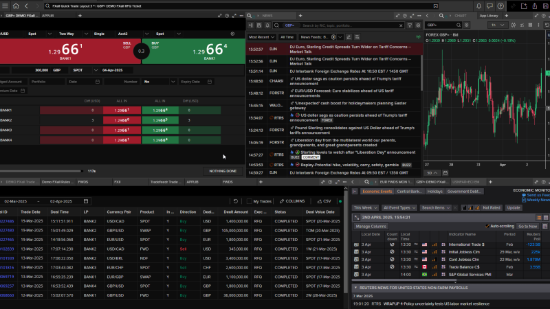The image size is (550, 309).
Task: Switch to the Holidays tab
Action: (x=434, y=192)
